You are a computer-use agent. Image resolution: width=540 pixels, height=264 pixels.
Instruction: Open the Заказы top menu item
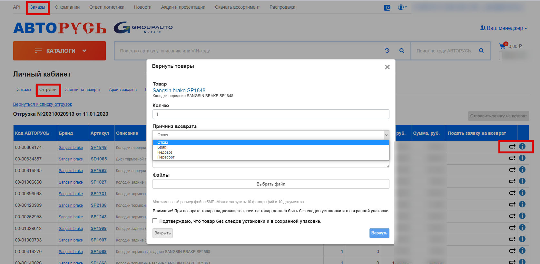pyautogui.click(x=38, y=7)
